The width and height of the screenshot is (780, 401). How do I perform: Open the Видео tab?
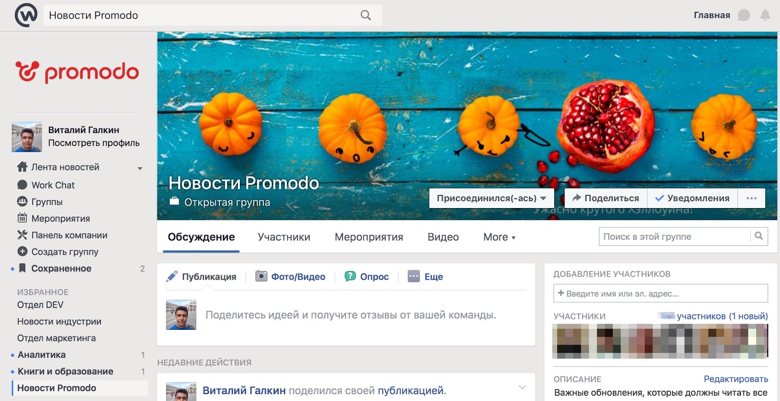(x=443, y=237)
